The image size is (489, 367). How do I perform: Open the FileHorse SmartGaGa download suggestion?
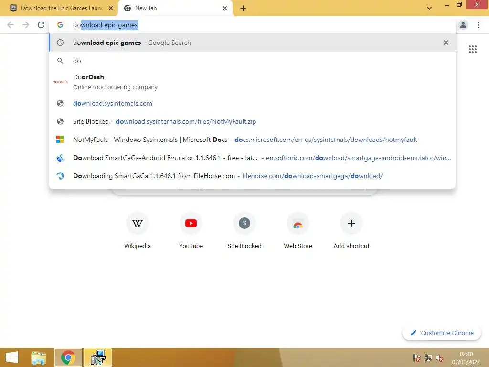pos(252,176)
